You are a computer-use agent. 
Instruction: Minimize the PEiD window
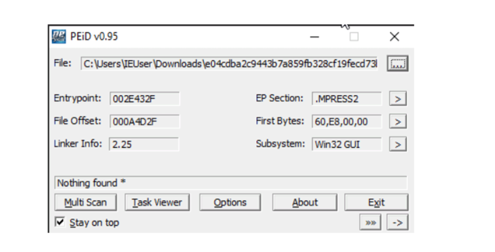pyautogui.click(x=315, y=37)
